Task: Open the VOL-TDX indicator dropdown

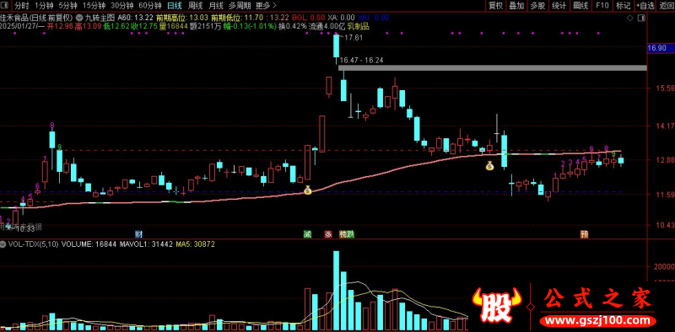Action: click(x=3, y=244)
